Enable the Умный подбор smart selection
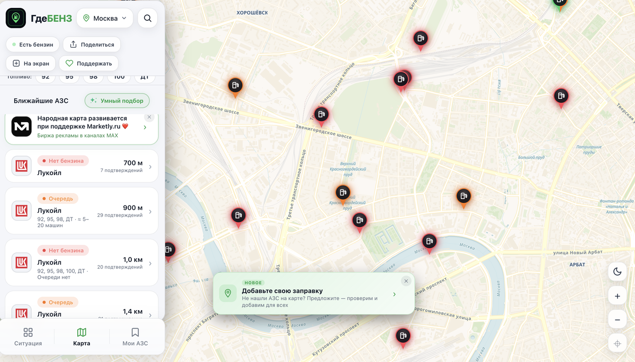Image resolution: width=635 pixels, height=362 pixels. tap(117, 101)
